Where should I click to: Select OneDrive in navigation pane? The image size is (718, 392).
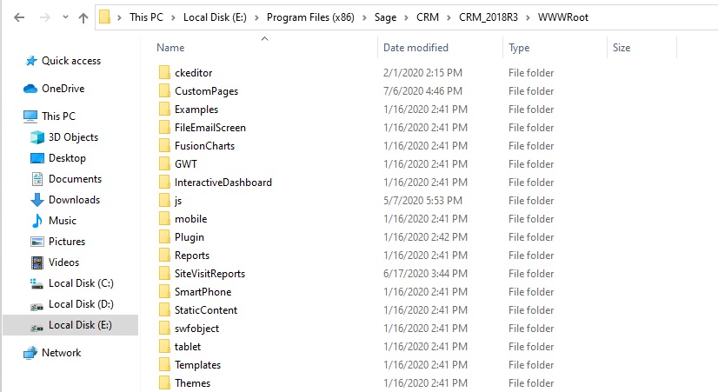coord(63,89)
